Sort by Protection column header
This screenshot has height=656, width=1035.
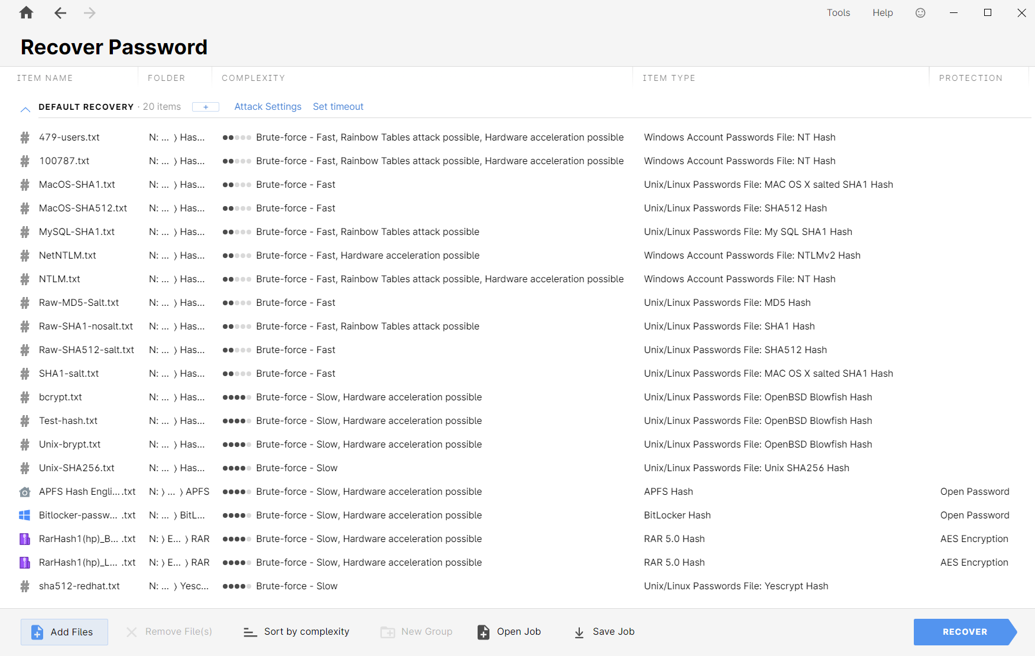pyautogui.click(x=971, y=78)
